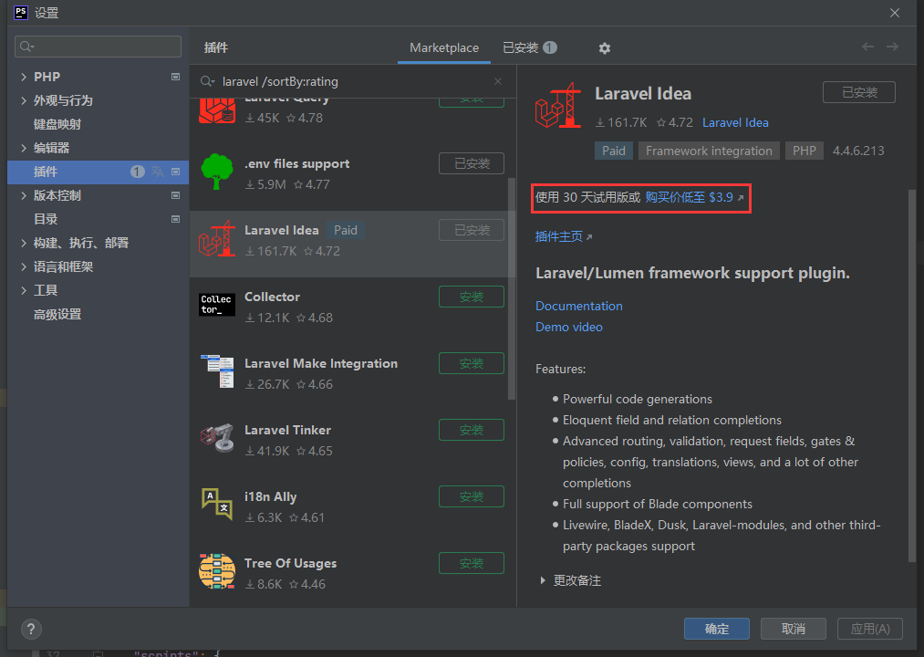Expand the 工具 settings node
The image size is (924, 657).
24,290
